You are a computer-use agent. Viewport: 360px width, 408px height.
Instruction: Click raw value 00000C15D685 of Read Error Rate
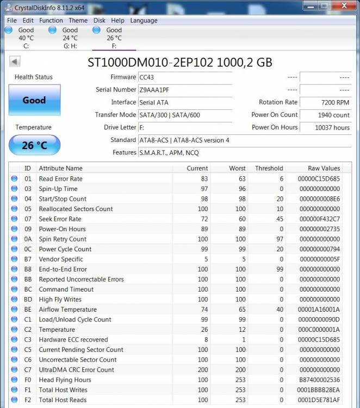tap(319, 179)
